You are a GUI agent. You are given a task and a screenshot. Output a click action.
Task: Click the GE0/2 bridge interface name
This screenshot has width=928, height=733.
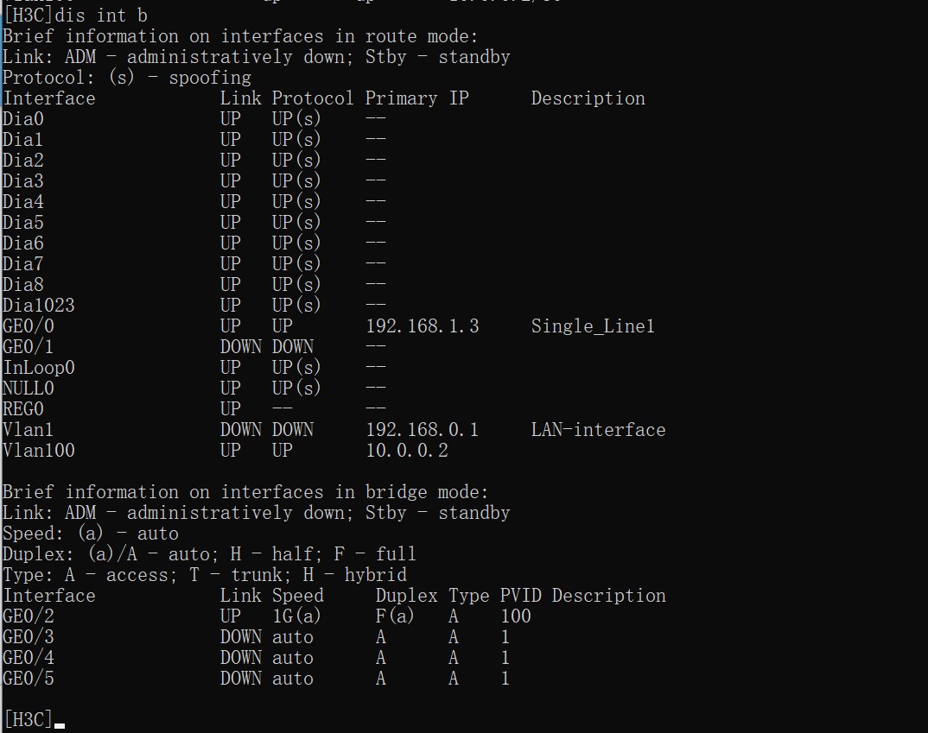pyautogui.click(x=29, y=616)
